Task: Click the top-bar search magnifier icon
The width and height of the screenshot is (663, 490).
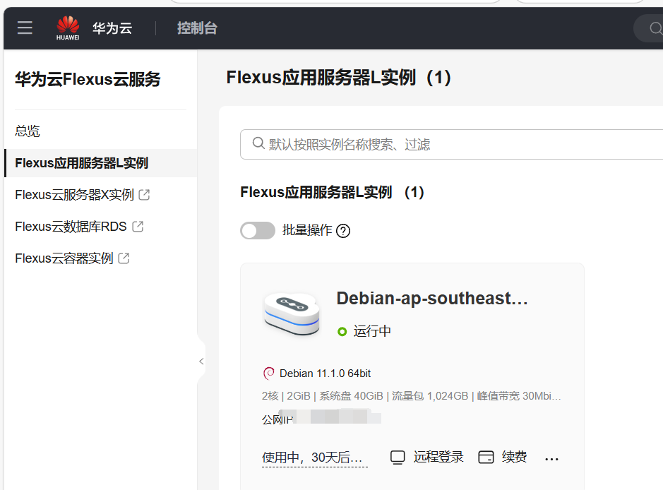Action: point(655,28)
